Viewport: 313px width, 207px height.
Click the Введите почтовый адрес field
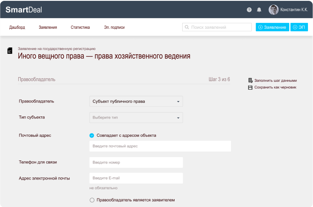click(x=160, y=146)
